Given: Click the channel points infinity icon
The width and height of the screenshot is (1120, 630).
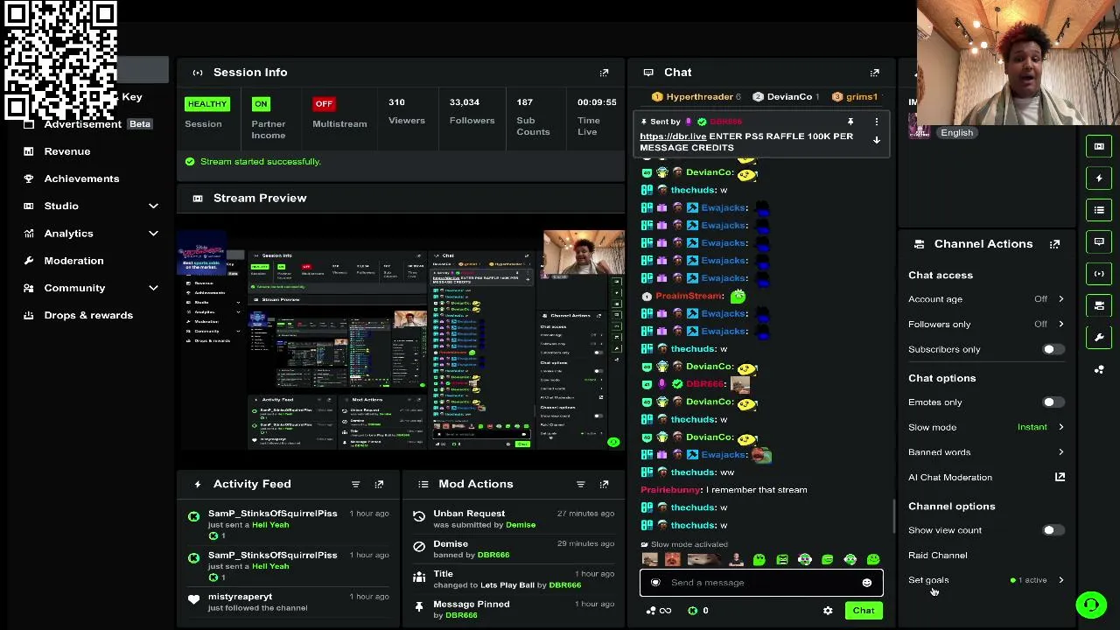Looking at the screenshot, I should point(659,611).
